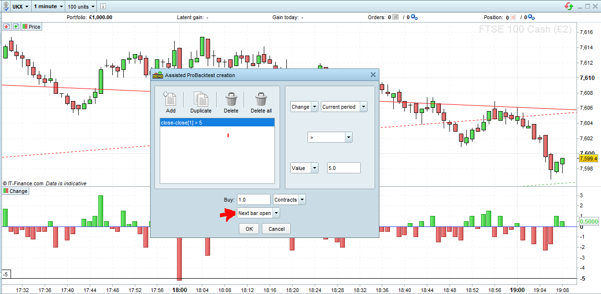The width and height of the screenshot is (601, 294).
Task: Open the Value type dropdown
Action: pyautogui.click(x=304, y=168)
